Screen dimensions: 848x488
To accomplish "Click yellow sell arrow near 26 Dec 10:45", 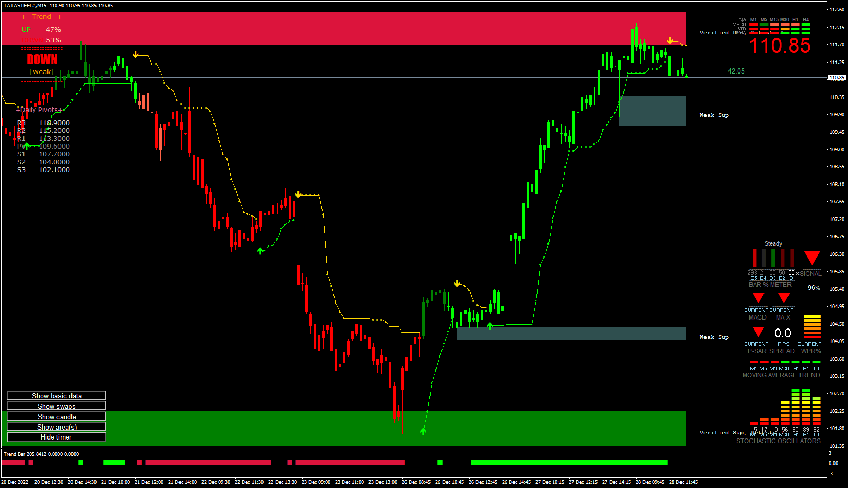I will click(x=457, y=284).
